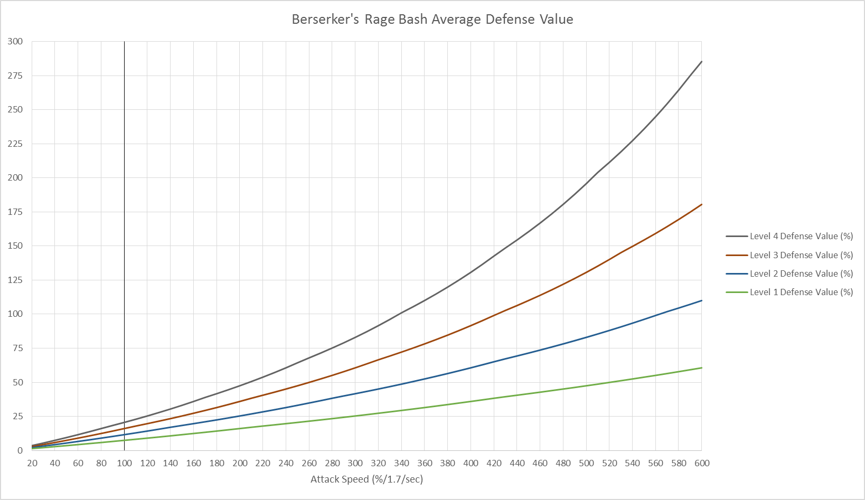
Task: Click the x-axis label 540
Action: pos(633,463)
